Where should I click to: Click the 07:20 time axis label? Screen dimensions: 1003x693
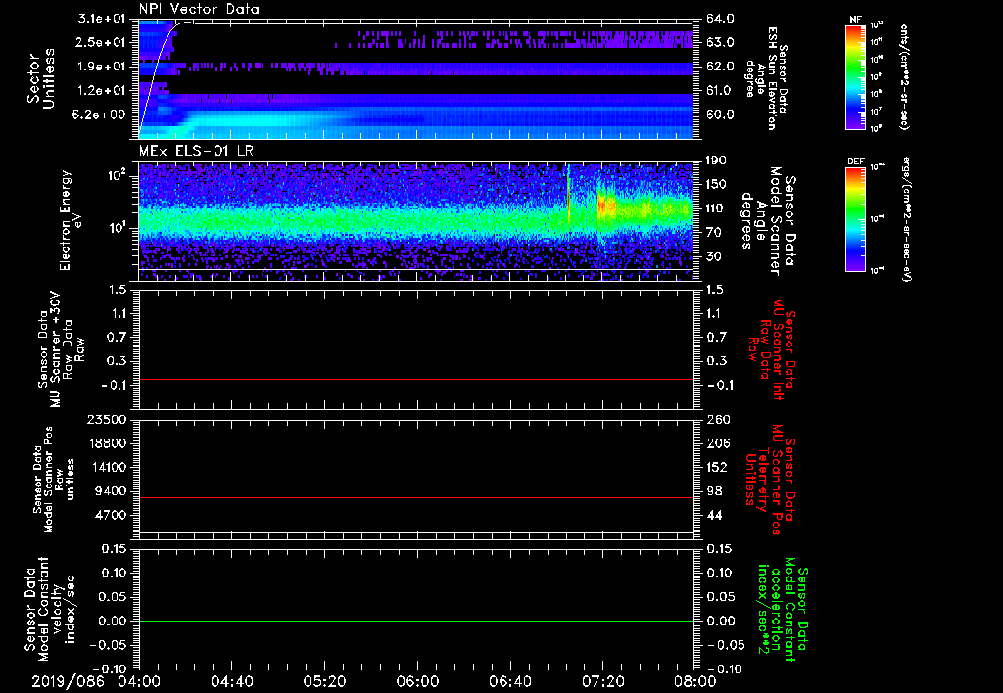coord(603,681)
